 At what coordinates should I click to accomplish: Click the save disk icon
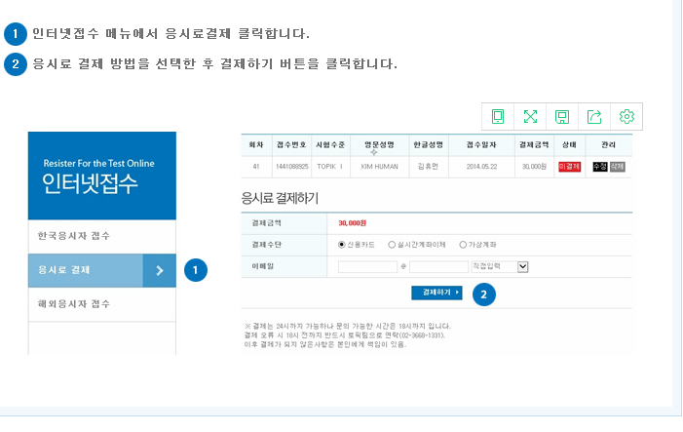coord(562,117)
